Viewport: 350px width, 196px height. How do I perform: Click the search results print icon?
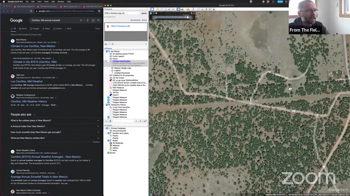112,44
